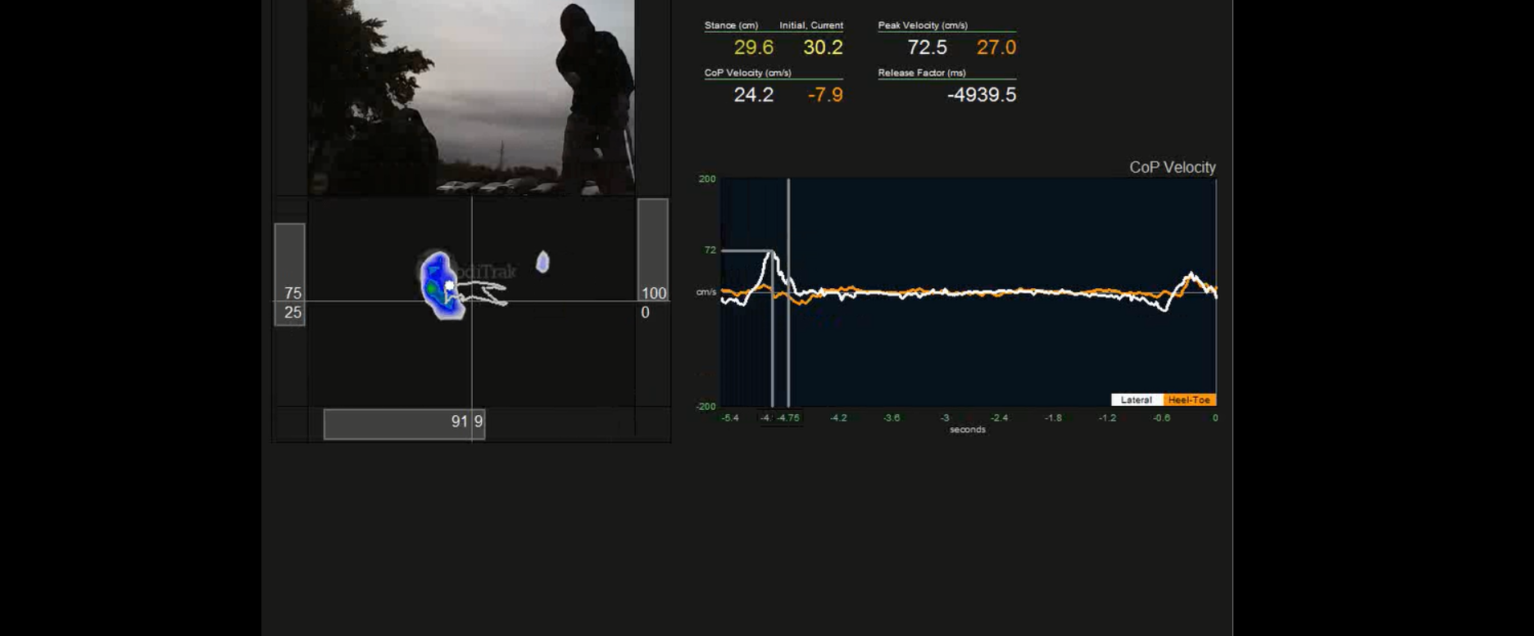Click the 100 right weight bar value
The width and height of the screenshot is (1534, 636).
pyautogui.click(x=654, y=293)
